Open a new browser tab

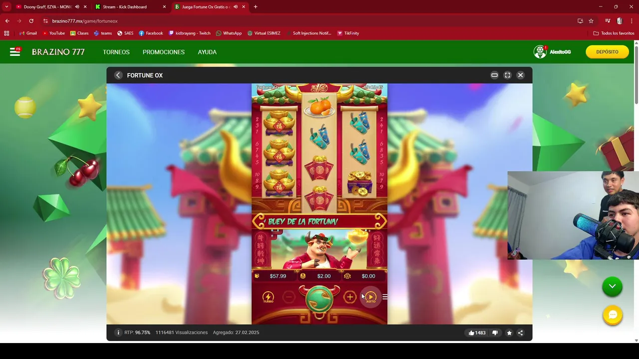click(x=256, y=7)
